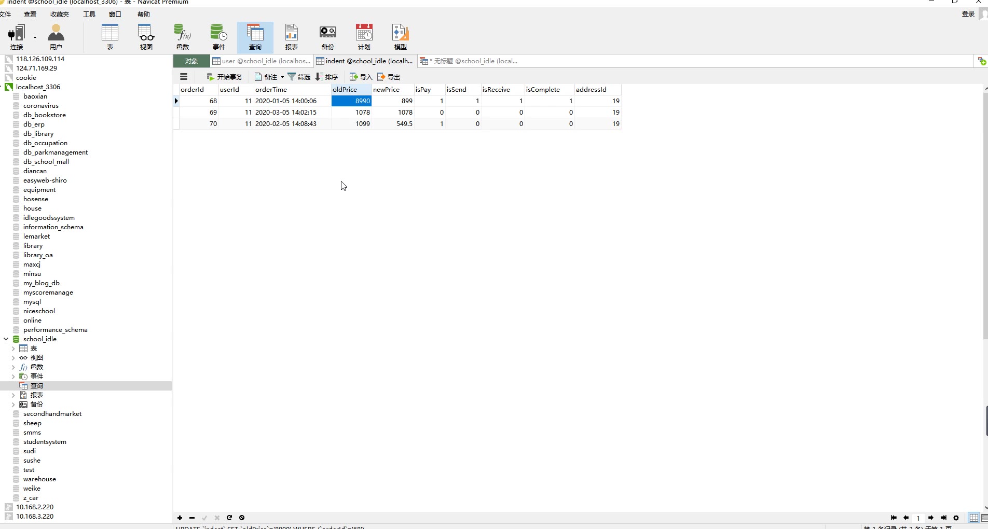Go to last page of records
This screenshot has height=529, width=988.
point(943,518)
